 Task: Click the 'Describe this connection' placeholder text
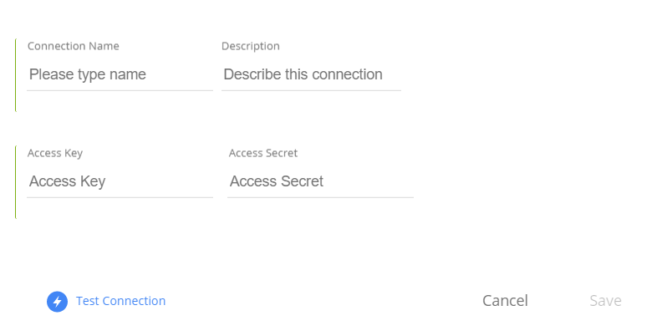303,74
